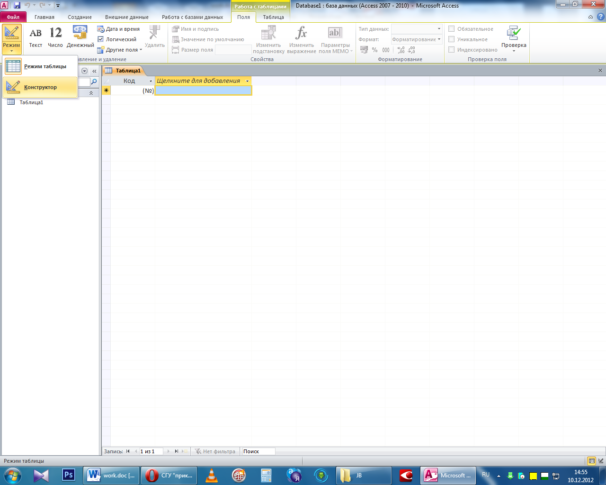Switch to the Создание ribbon tab

pos(80,17)
